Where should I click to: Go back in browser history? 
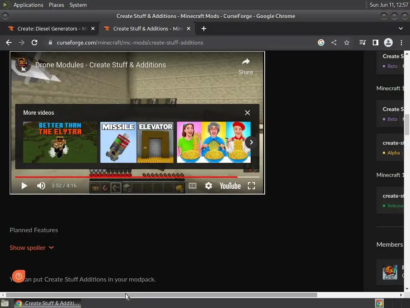[9, 43]
